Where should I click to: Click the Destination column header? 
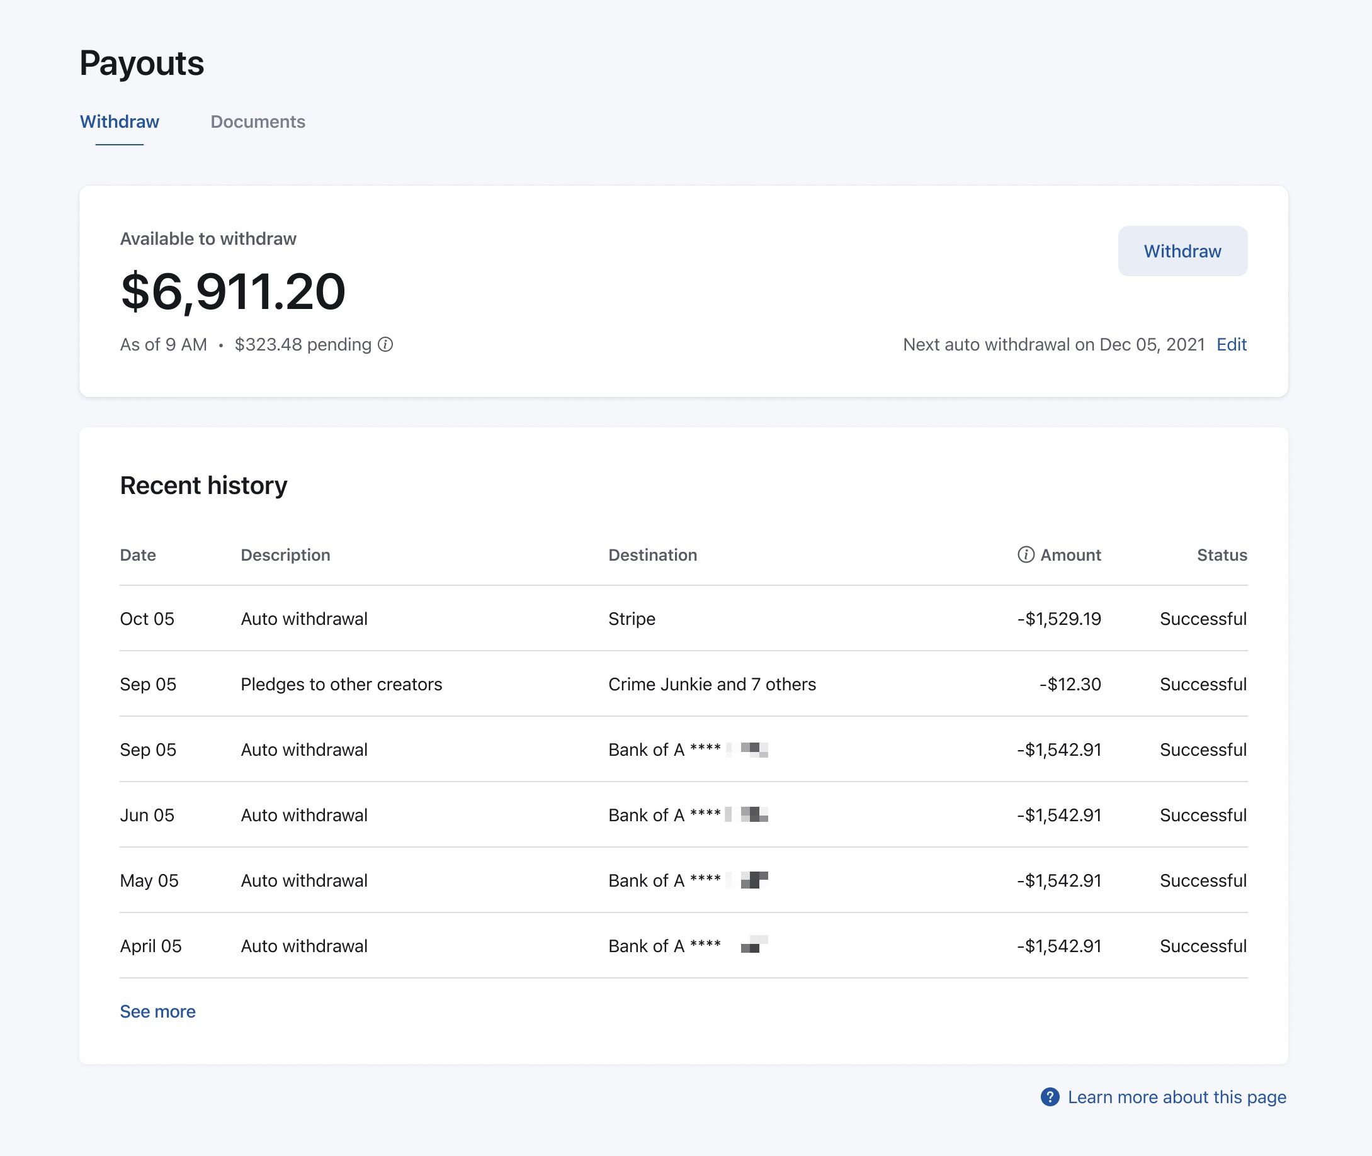652,555
